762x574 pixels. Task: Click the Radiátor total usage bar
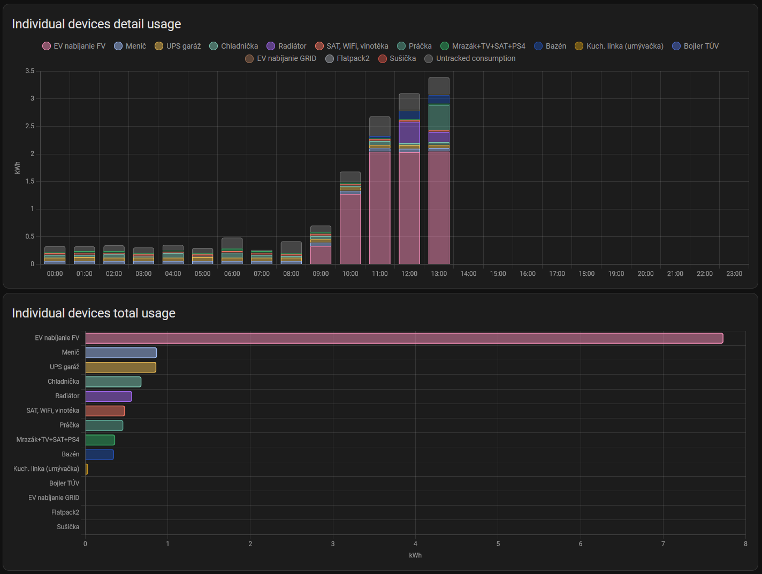(x=108, y=397)
